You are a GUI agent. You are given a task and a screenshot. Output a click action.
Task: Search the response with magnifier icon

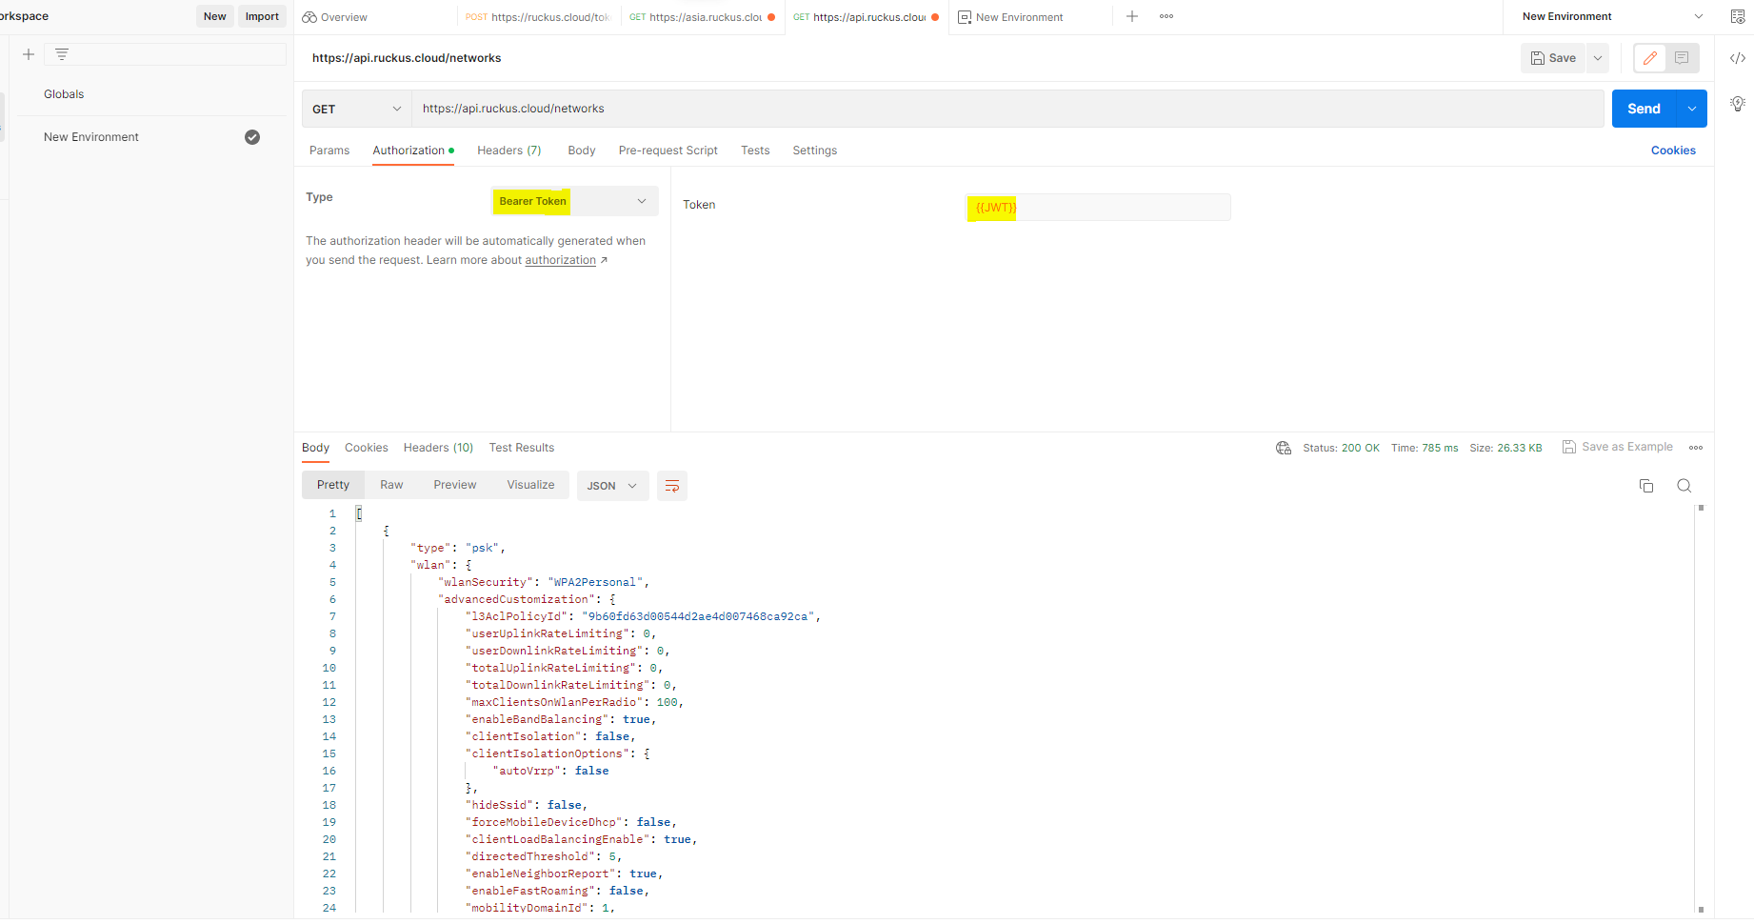point(1684,486)
